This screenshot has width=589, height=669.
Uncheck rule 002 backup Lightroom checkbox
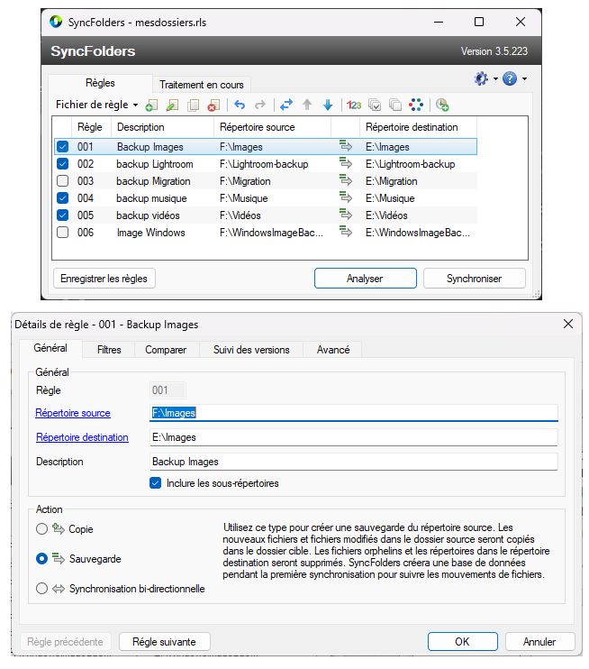coord(63,164)
